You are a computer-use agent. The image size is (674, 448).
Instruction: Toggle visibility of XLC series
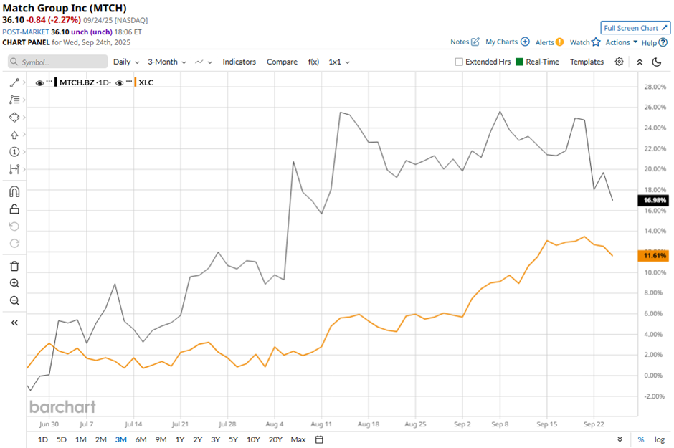point(120,83)
